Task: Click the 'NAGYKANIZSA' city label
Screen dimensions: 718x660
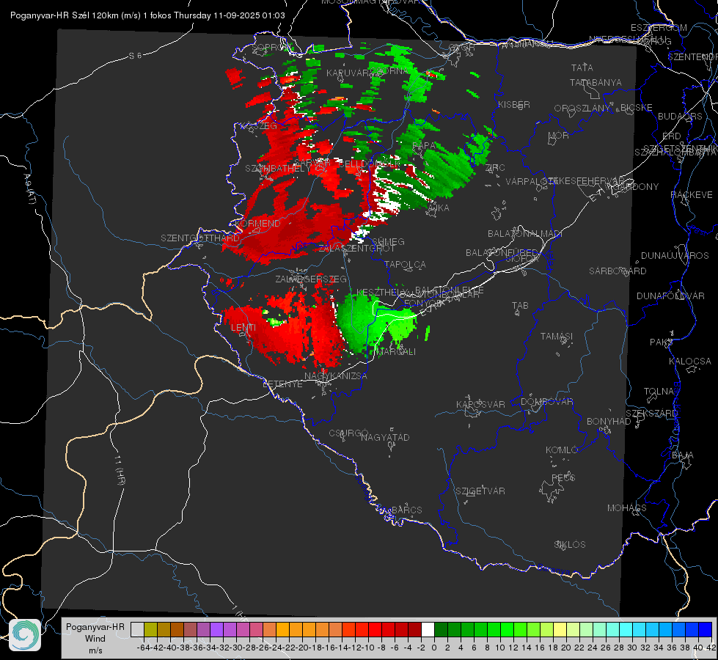Action: (336, 375)
